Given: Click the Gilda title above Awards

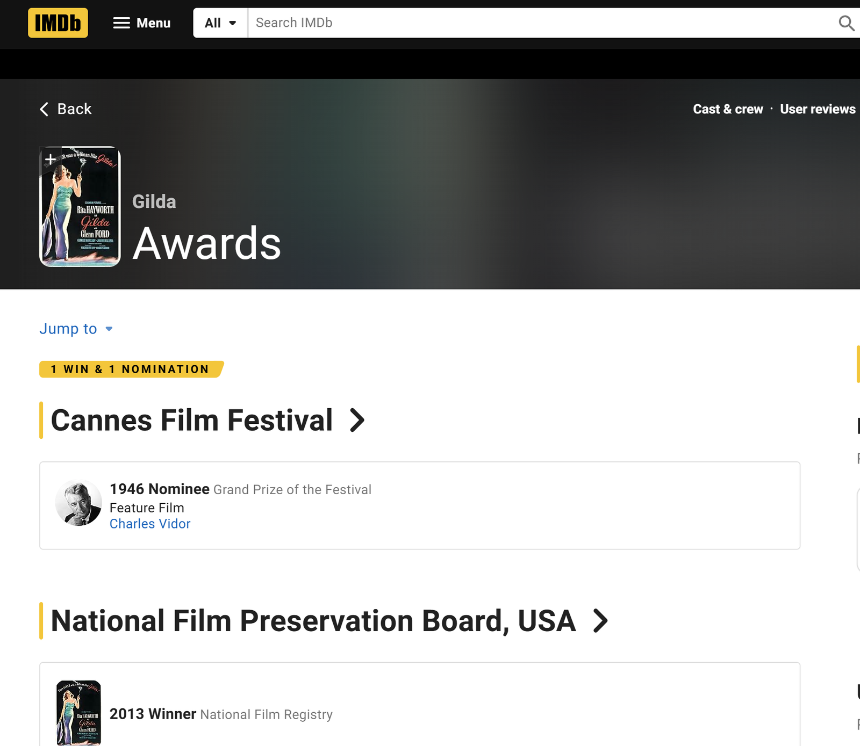Looking at the screenshot, I should (154, 201).
